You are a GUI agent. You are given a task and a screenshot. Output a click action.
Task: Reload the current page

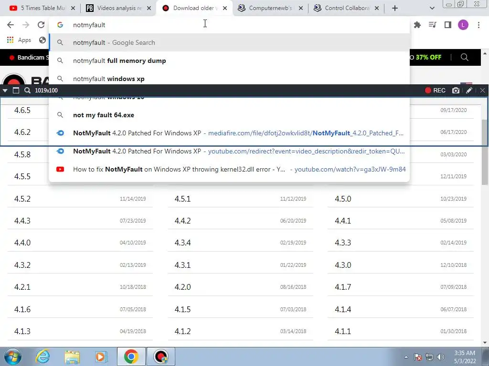click(41, 25)
